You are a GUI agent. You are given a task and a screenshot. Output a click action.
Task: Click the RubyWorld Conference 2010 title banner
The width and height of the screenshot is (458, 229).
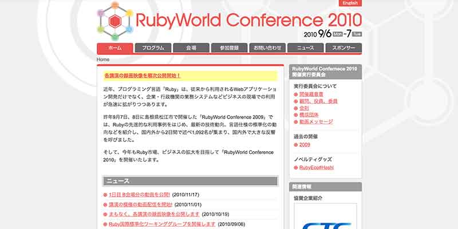[x=248, y=21]
